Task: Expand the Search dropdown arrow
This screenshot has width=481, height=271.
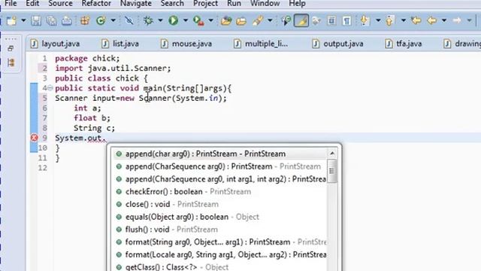Action: click(x=270, y=20)
